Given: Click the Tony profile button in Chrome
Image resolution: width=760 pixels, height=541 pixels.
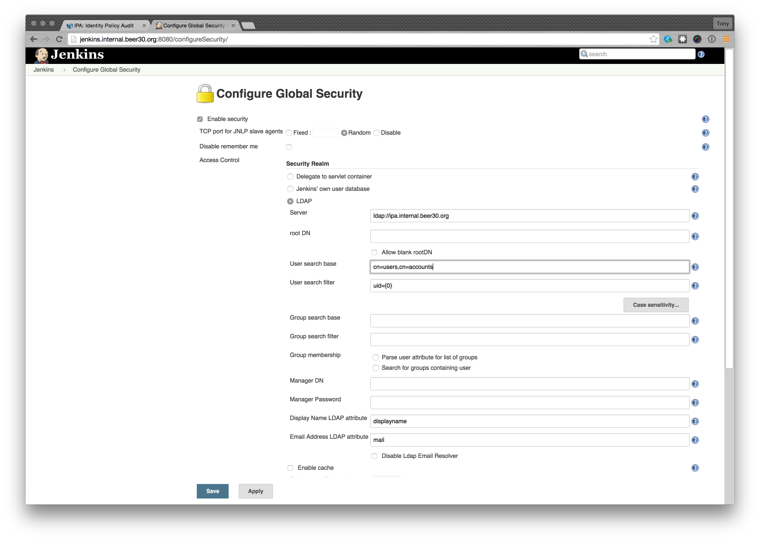Looking at the screenshot, I should [723, 23].
